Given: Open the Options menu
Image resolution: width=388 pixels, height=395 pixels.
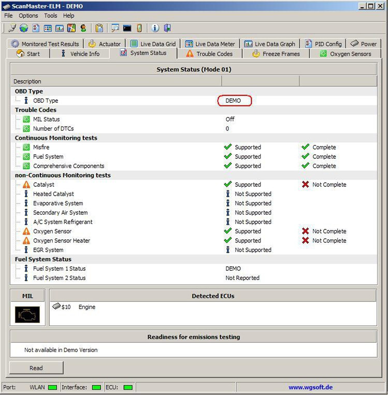Looking at the screenshot, I should click(x=28, y=16).
